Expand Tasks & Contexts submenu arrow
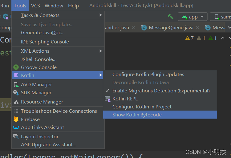 point(101,15)
